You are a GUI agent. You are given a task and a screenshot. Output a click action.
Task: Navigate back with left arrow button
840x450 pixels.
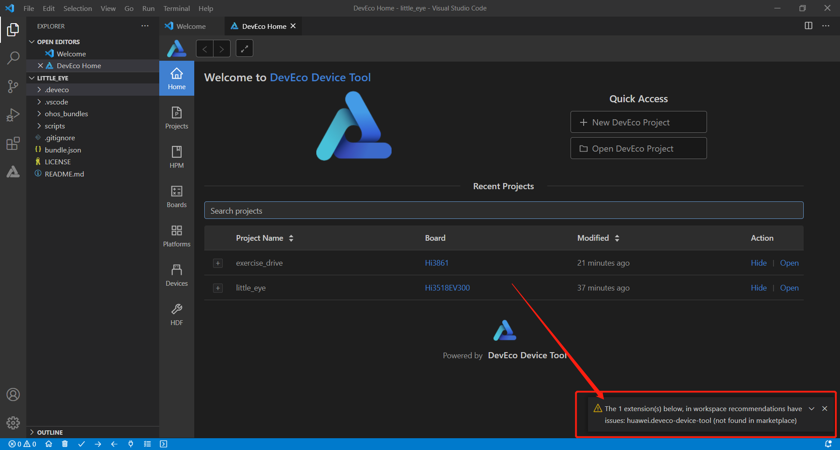tap(205, 48)
